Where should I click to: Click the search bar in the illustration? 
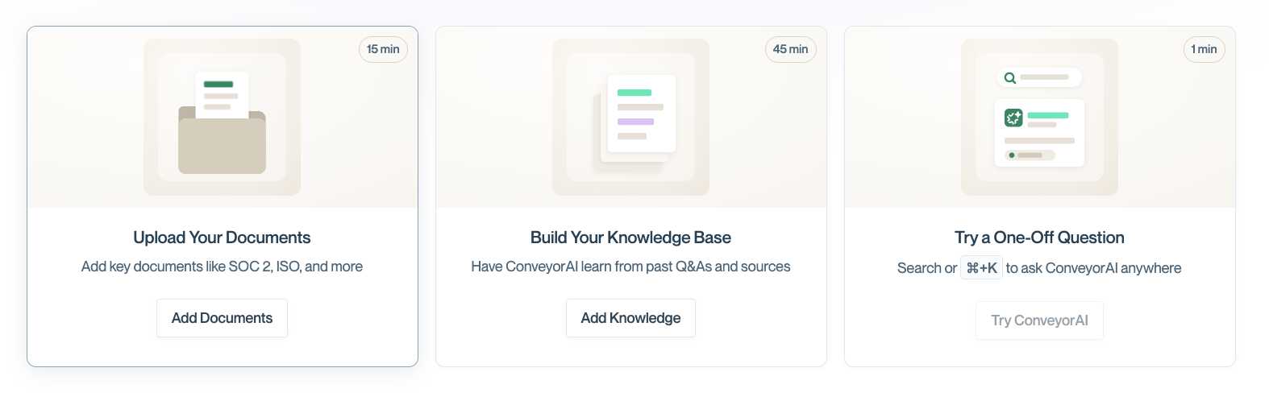coord(1039,77)
